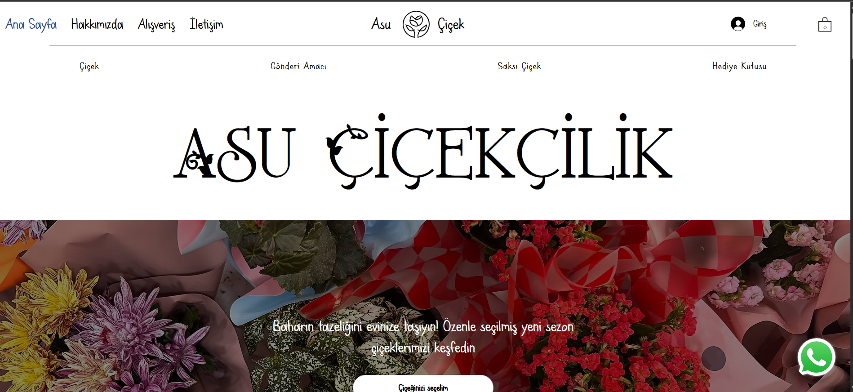Image resolution: width=853 pixels, height=392 pixels.
Task: Click the Çiçeğinizi seçelim button
Action: click(x=423, y=384)
